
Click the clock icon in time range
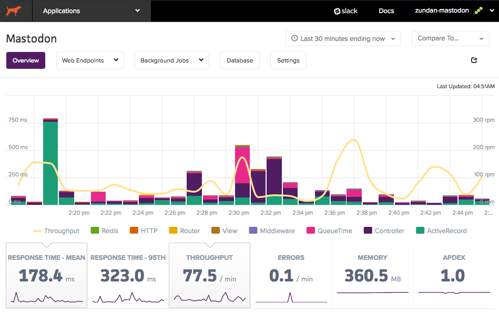click(x=294, y=38)
